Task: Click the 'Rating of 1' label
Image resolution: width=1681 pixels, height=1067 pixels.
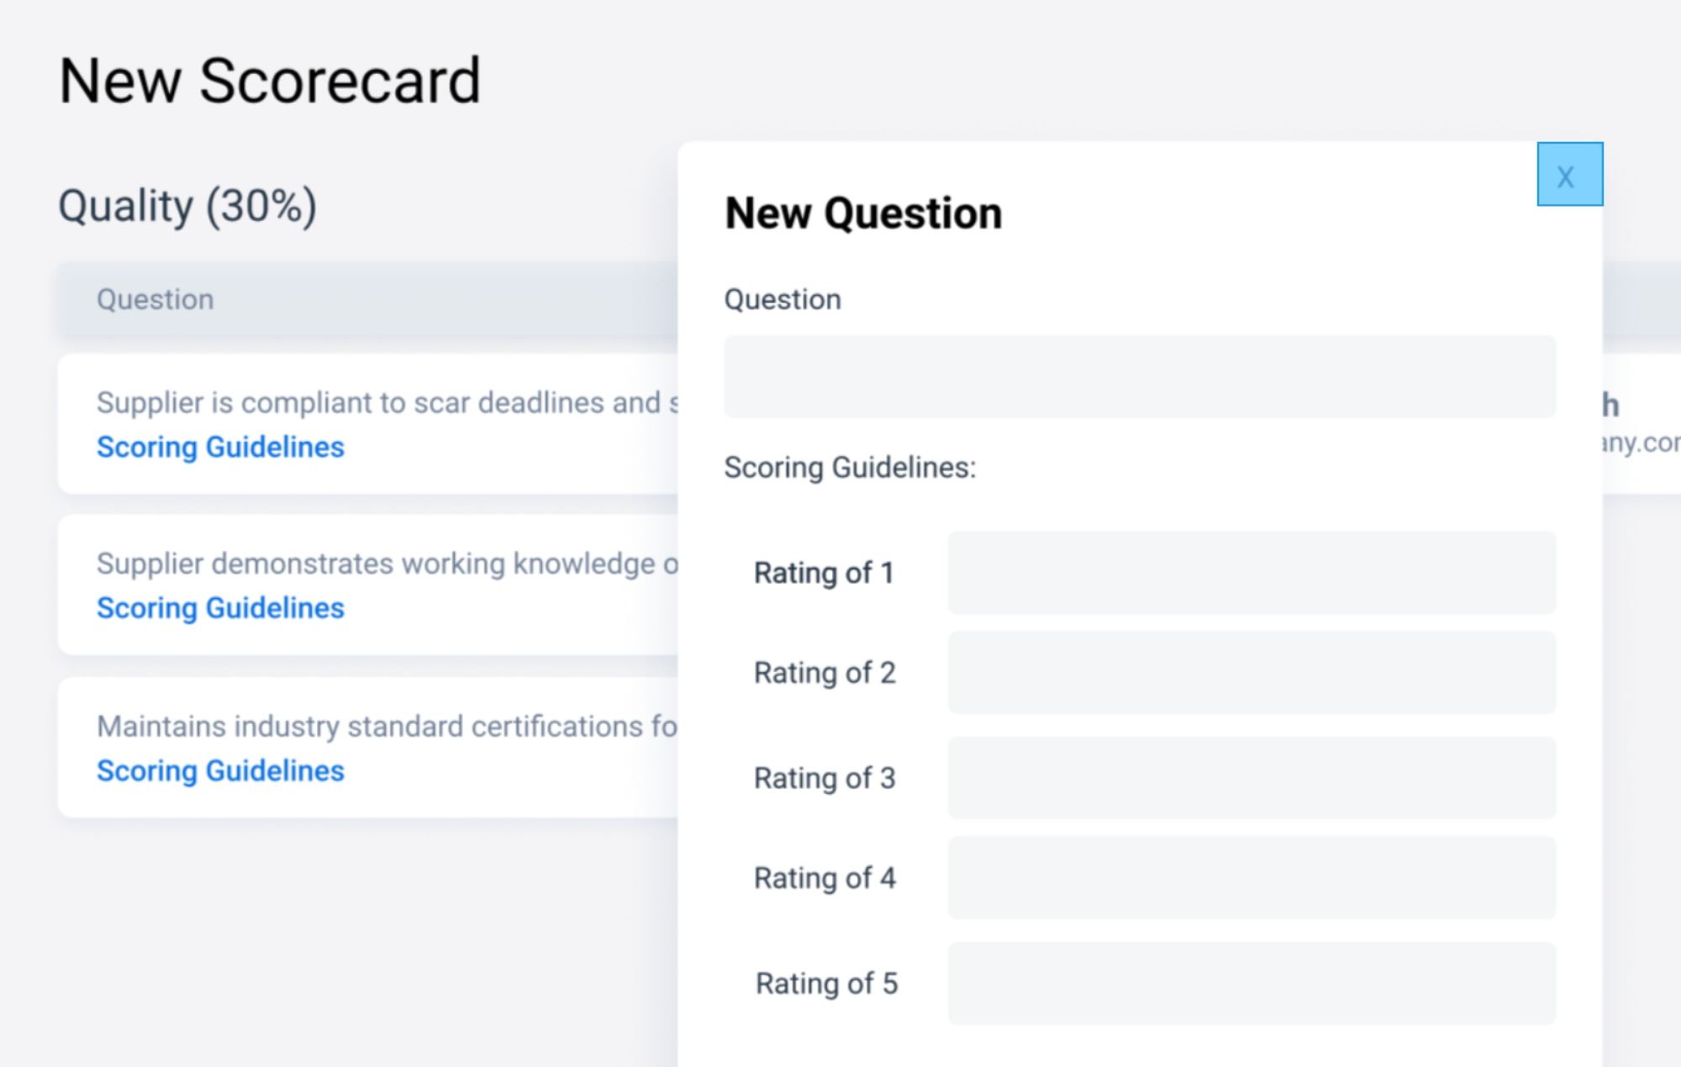Action: pyautogui.click(x=824, y=573)
